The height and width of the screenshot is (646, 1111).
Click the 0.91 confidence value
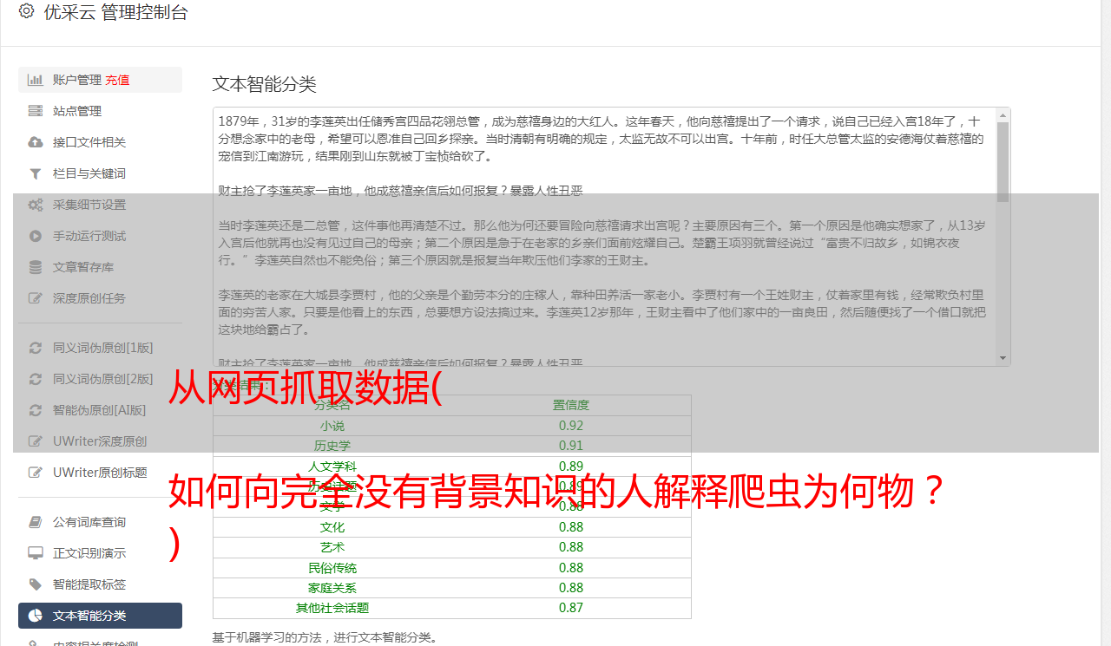[x=571, y=446]
